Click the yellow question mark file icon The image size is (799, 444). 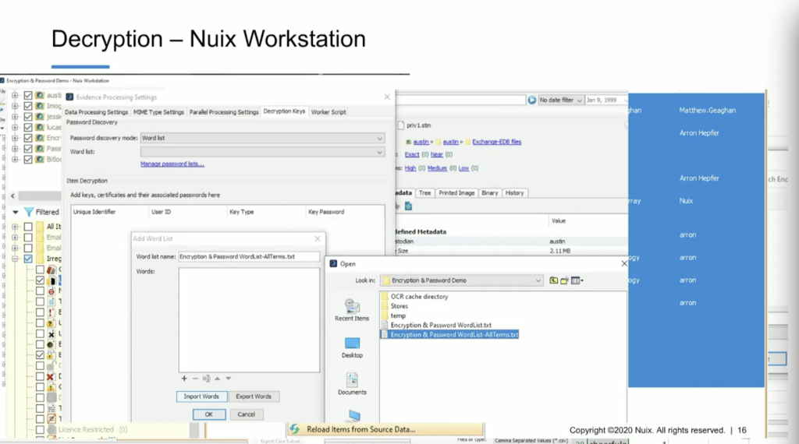51,323
